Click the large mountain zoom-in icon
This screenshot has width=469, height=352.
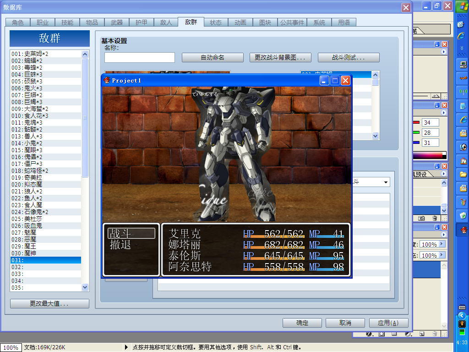[436, 96]
